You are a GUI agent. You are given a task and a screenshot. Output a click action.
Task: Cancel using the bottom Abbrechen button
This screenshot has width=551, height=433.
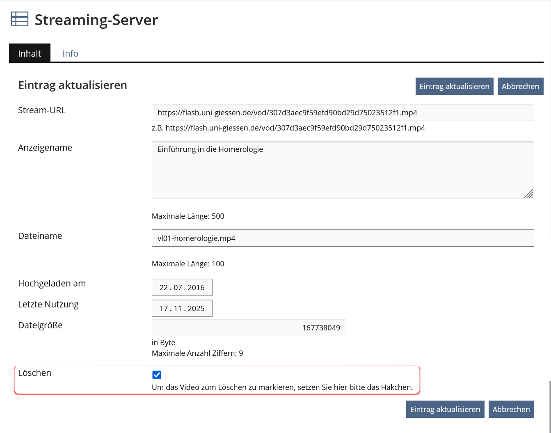511,409
